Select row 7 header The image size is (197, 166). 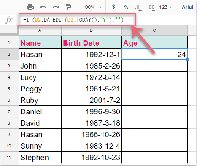pyautogui.click(x=9, y=111)
